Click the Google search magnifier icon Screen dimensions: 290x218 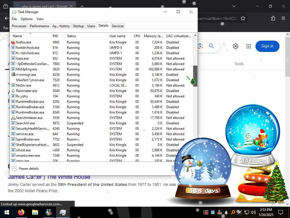(211, 46)
